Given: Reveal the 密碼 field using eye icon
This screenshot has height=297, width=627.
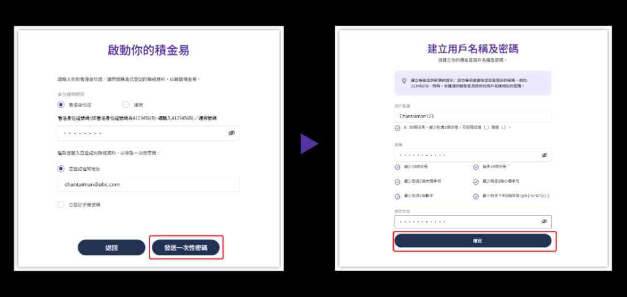Looking at the screenshot, I should [x=544, y=155].
